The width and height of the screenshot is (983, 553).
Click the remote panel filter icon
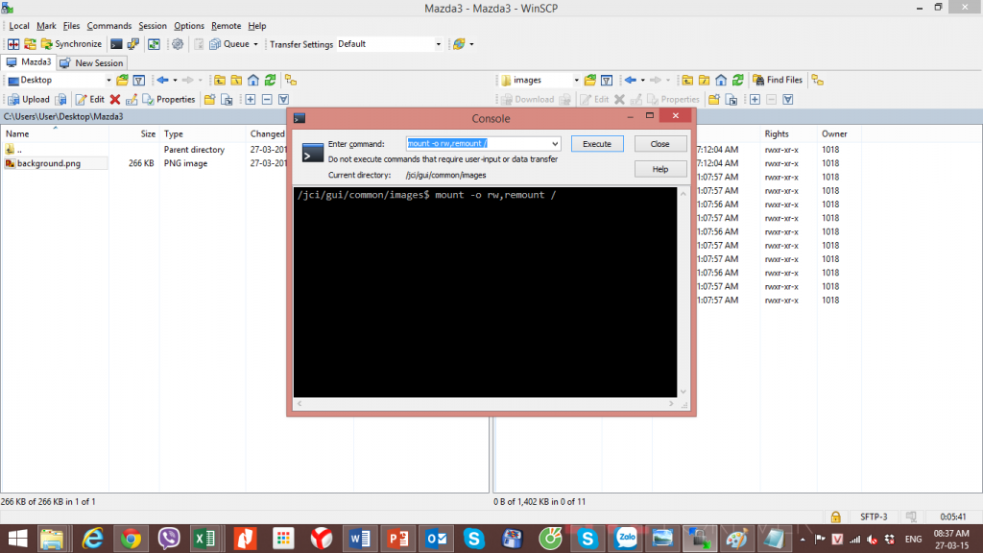pyautogui.click(x=607, y=81)
